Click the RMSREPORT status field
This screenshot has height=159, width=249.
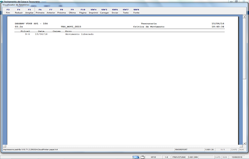tap(189, 150)
